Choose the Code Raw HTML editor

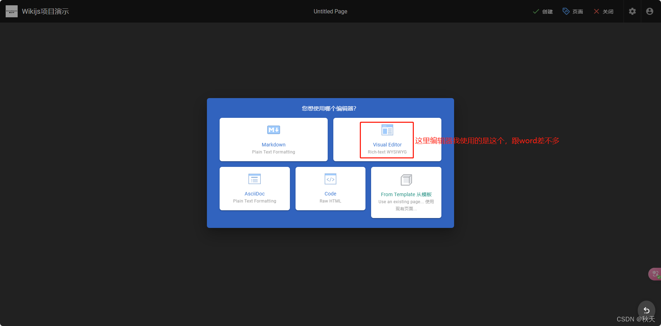(330, 188)
